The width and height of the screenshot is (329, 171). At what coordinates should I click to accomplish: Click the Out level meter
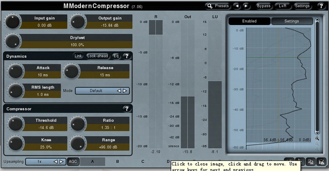click(x=188, y=84)
